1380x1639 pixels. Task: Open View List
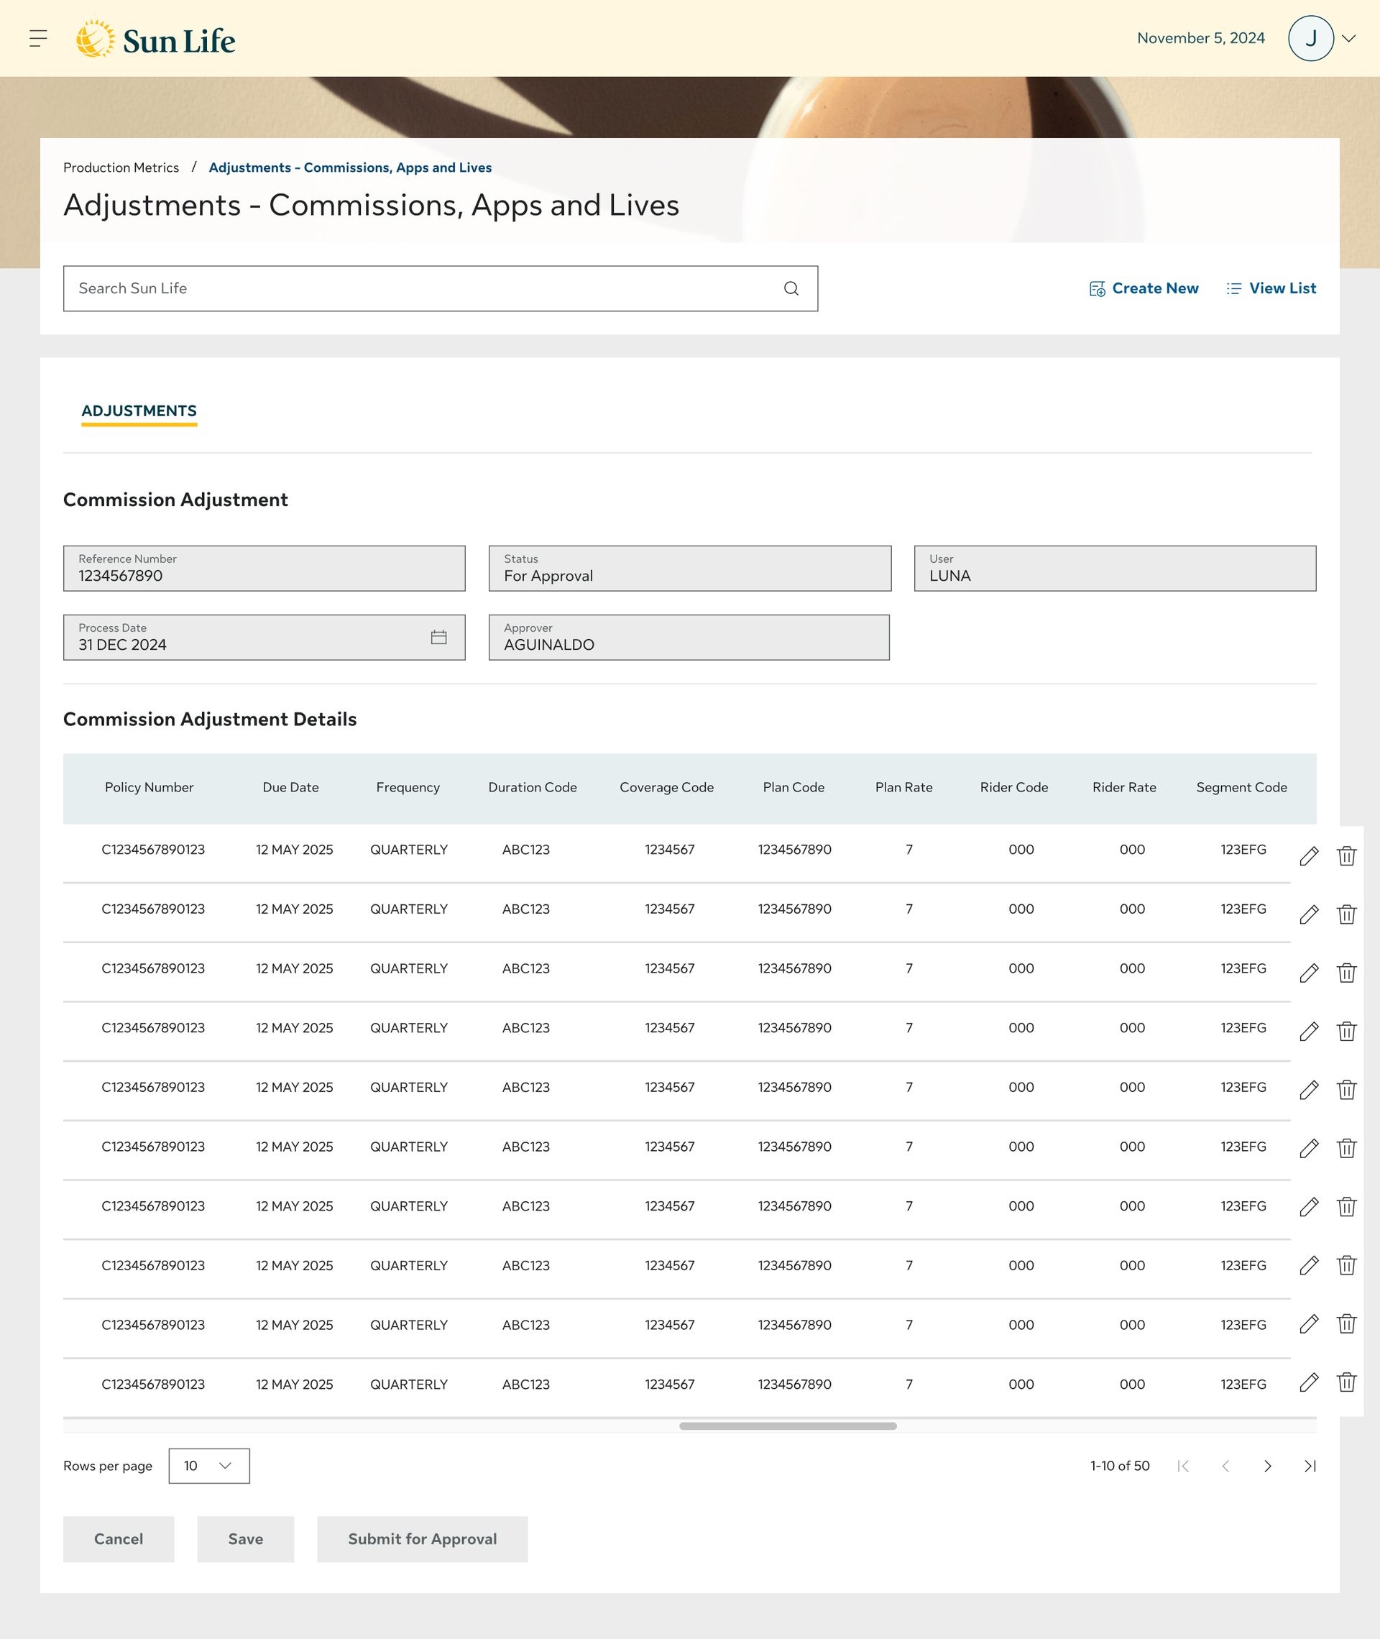[1271, 289]
